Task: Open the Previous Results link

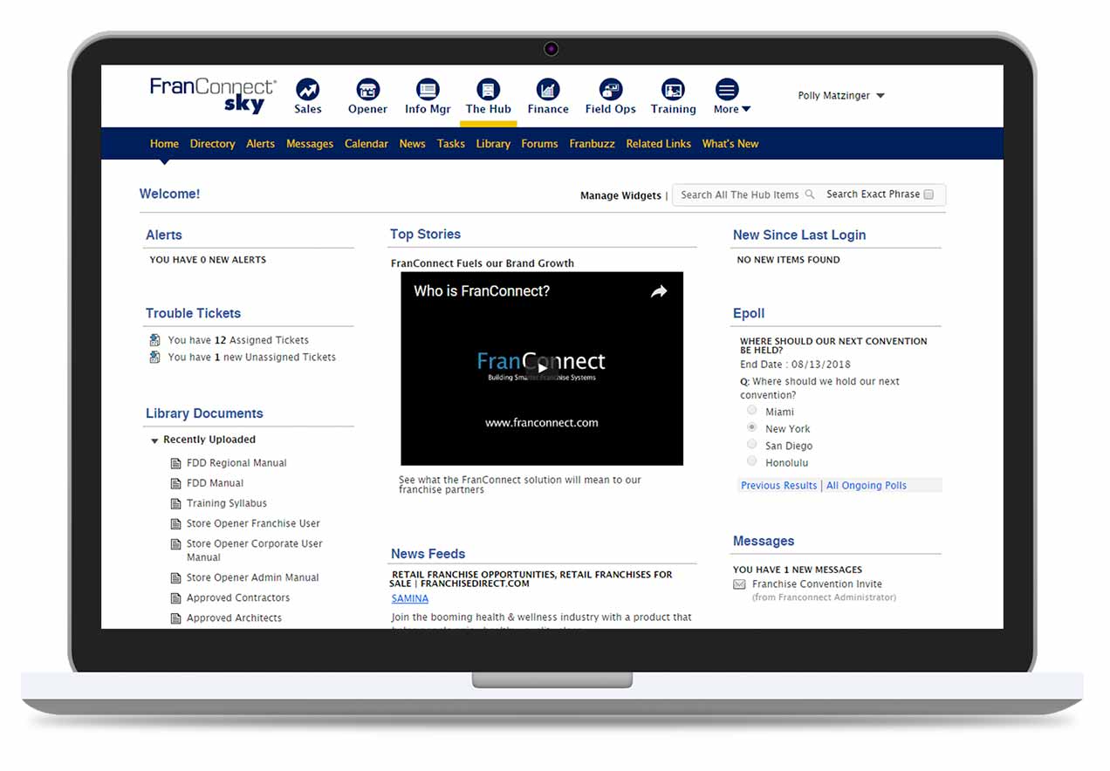Action: (779, 486)
